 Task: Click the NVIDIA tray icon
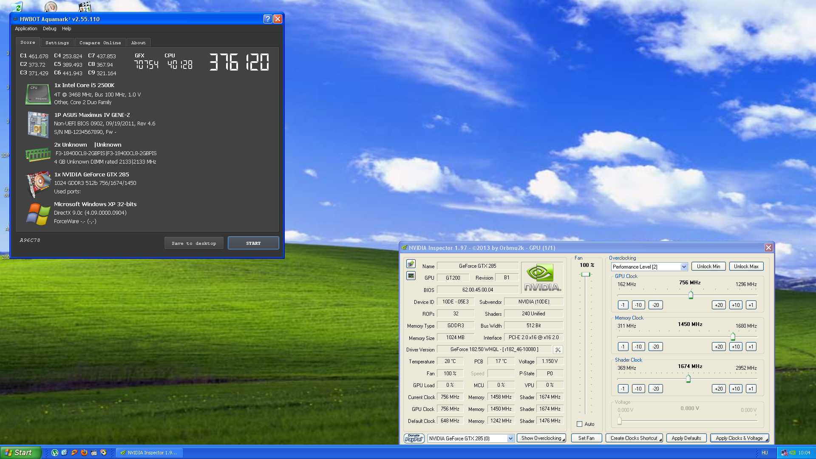pyautogui.click(x=792, y=453)
